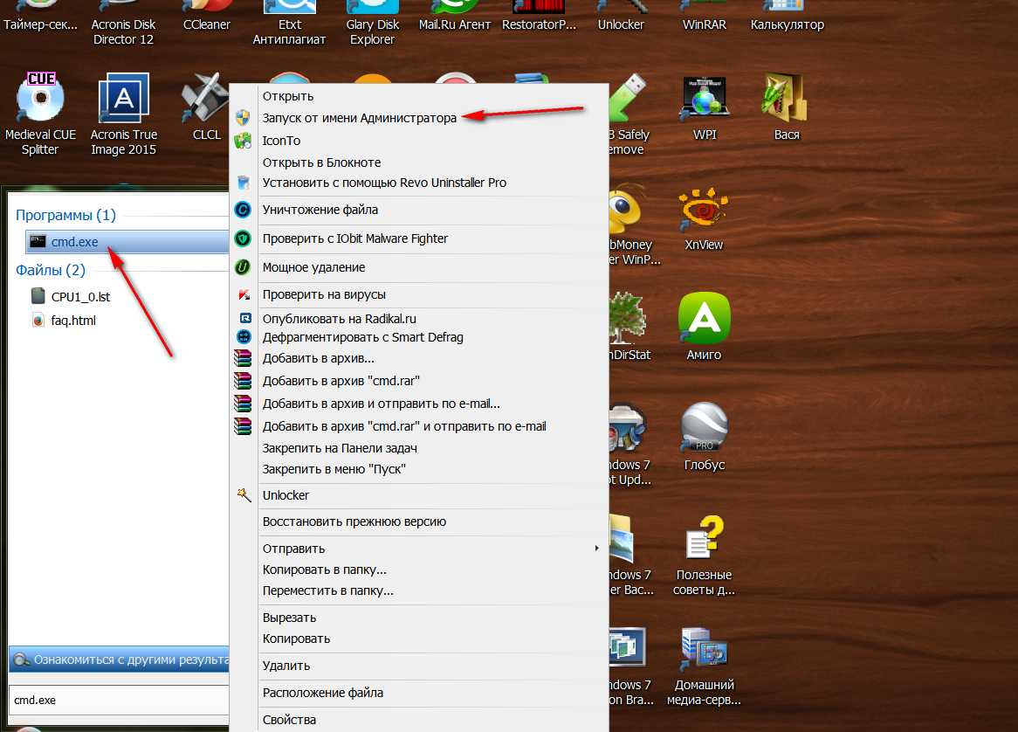1018x732 pixels.
Task: Select cmd.exe in Start search results
Action: (127, 242)
